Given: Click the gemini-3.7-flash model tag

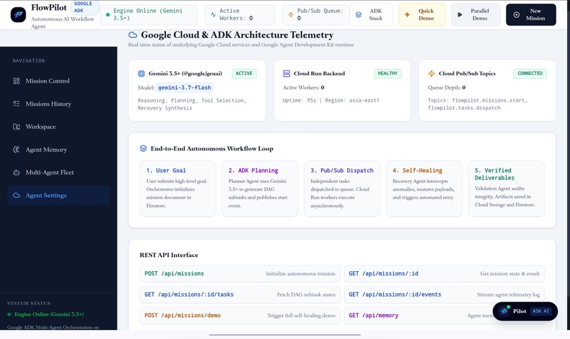Looking at the screenshot, I should click(185, 88).
